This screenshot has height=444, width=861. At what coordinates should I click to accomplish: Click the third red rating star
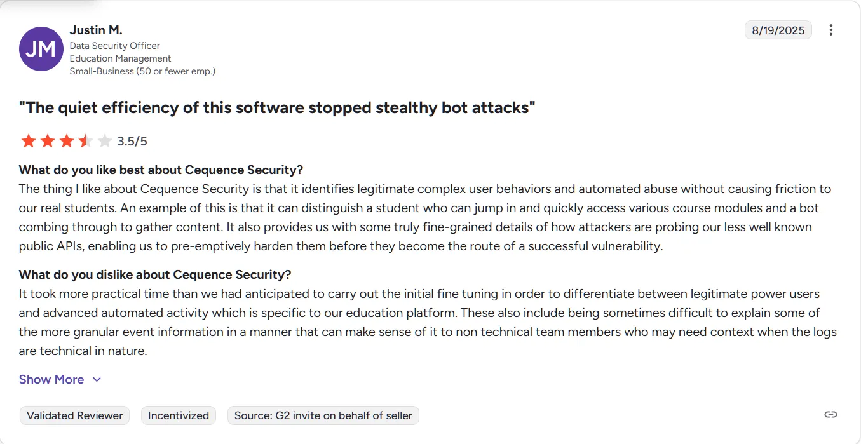click(x=67, y=140)
